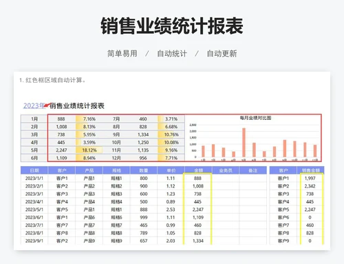Click the 7.71% cell for 12月

[171, 158]
